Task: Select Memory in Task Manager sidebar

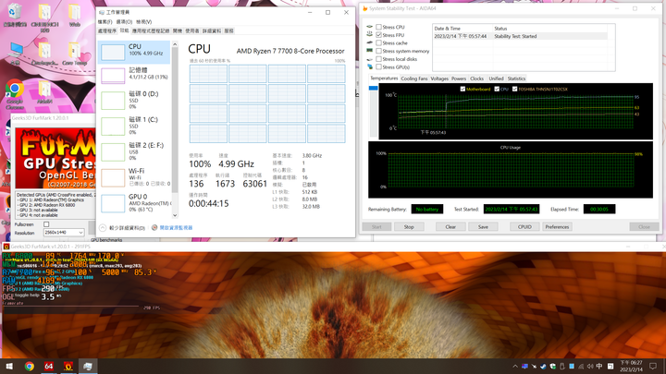Action: point(134,74)
